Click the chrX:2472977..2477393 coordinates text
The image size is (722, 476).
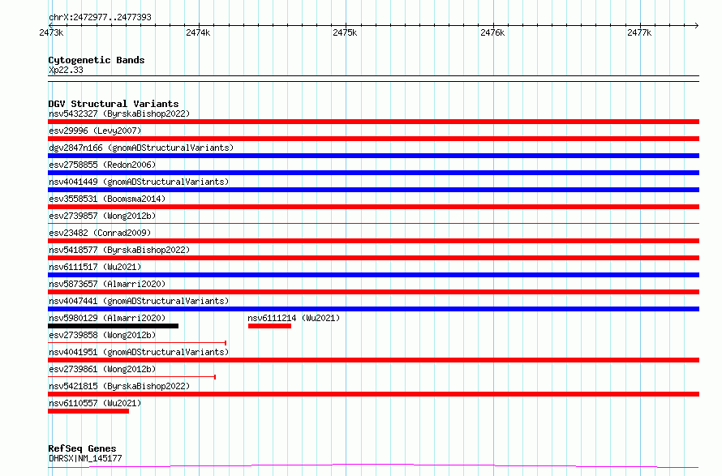point(100,18)
